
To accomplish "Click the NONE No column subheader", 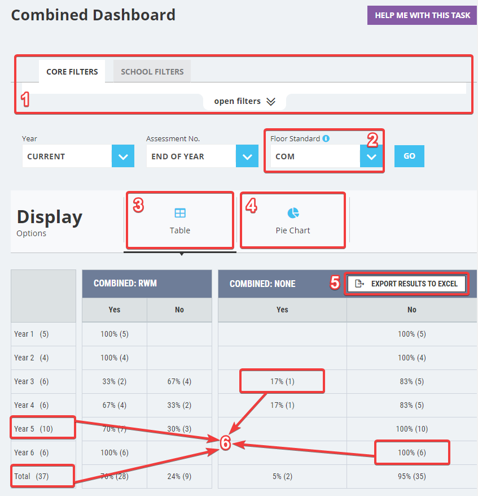I will 411,310.
